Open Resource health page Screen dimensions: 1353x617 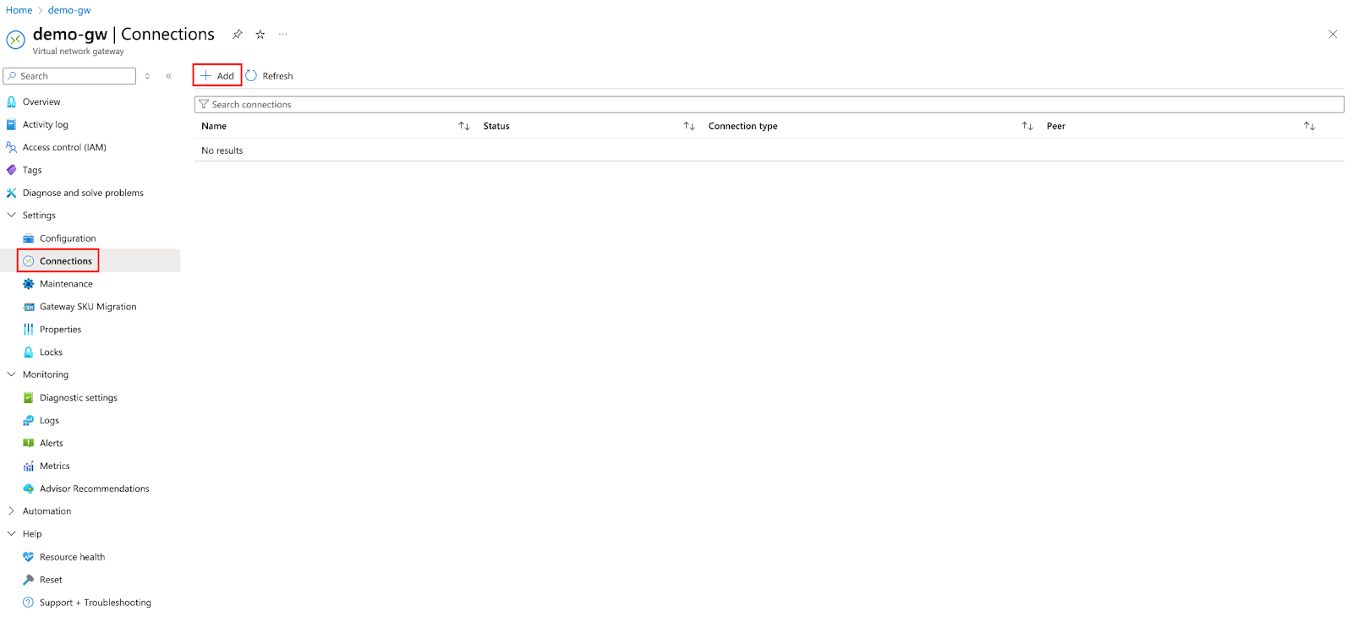73,557
